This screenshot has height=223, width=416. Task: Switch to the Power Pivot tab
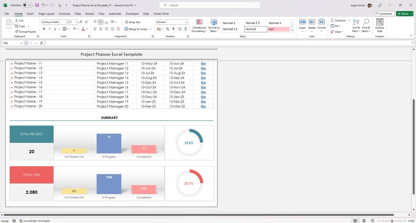(x=161, y=14)
